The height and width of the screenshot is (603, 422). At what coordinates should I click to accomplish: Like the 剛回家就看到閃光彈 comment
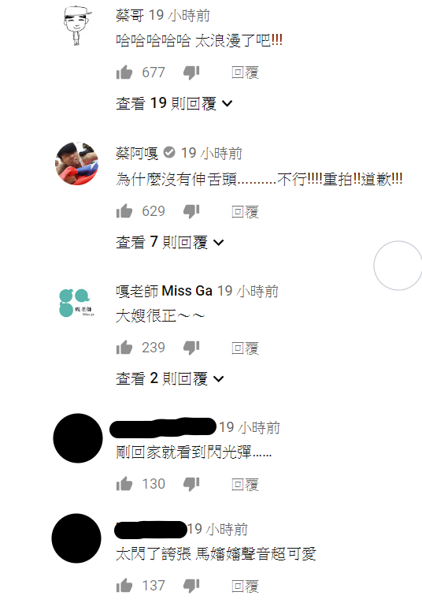pyautogui.click(x=124, y=484)
